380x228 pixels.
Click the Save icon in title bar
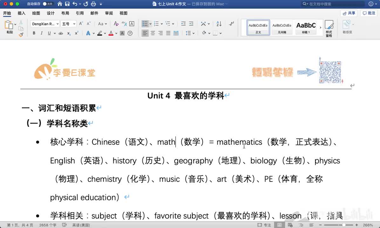[x=67, y=4]
